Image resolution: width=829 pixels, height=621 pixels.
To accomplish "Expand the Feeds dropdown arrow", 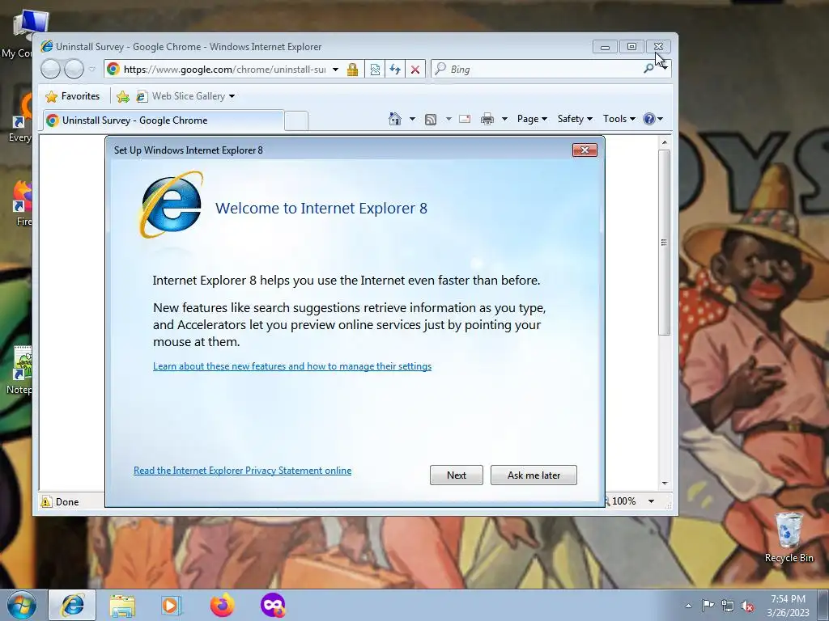I will (449, 119).
